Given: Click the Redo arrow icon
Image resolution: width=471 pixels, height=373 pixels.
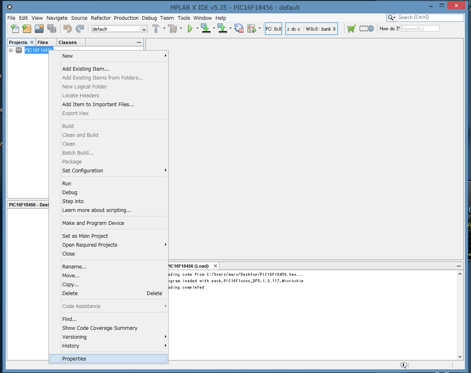Looking at the screenshot, I should pos(80,29).
